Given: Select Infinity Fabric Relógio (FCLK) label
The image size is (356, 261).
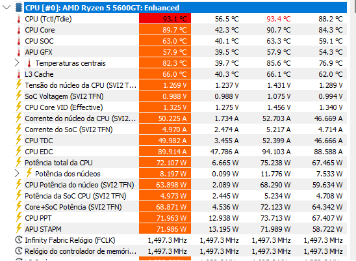Looking at the screenshot, I should (x=70, y=240).
